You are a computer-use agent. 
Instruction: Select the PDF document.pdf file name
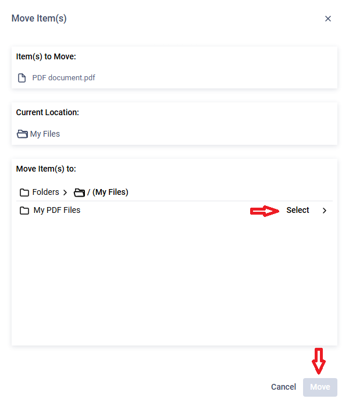(63, 78)
